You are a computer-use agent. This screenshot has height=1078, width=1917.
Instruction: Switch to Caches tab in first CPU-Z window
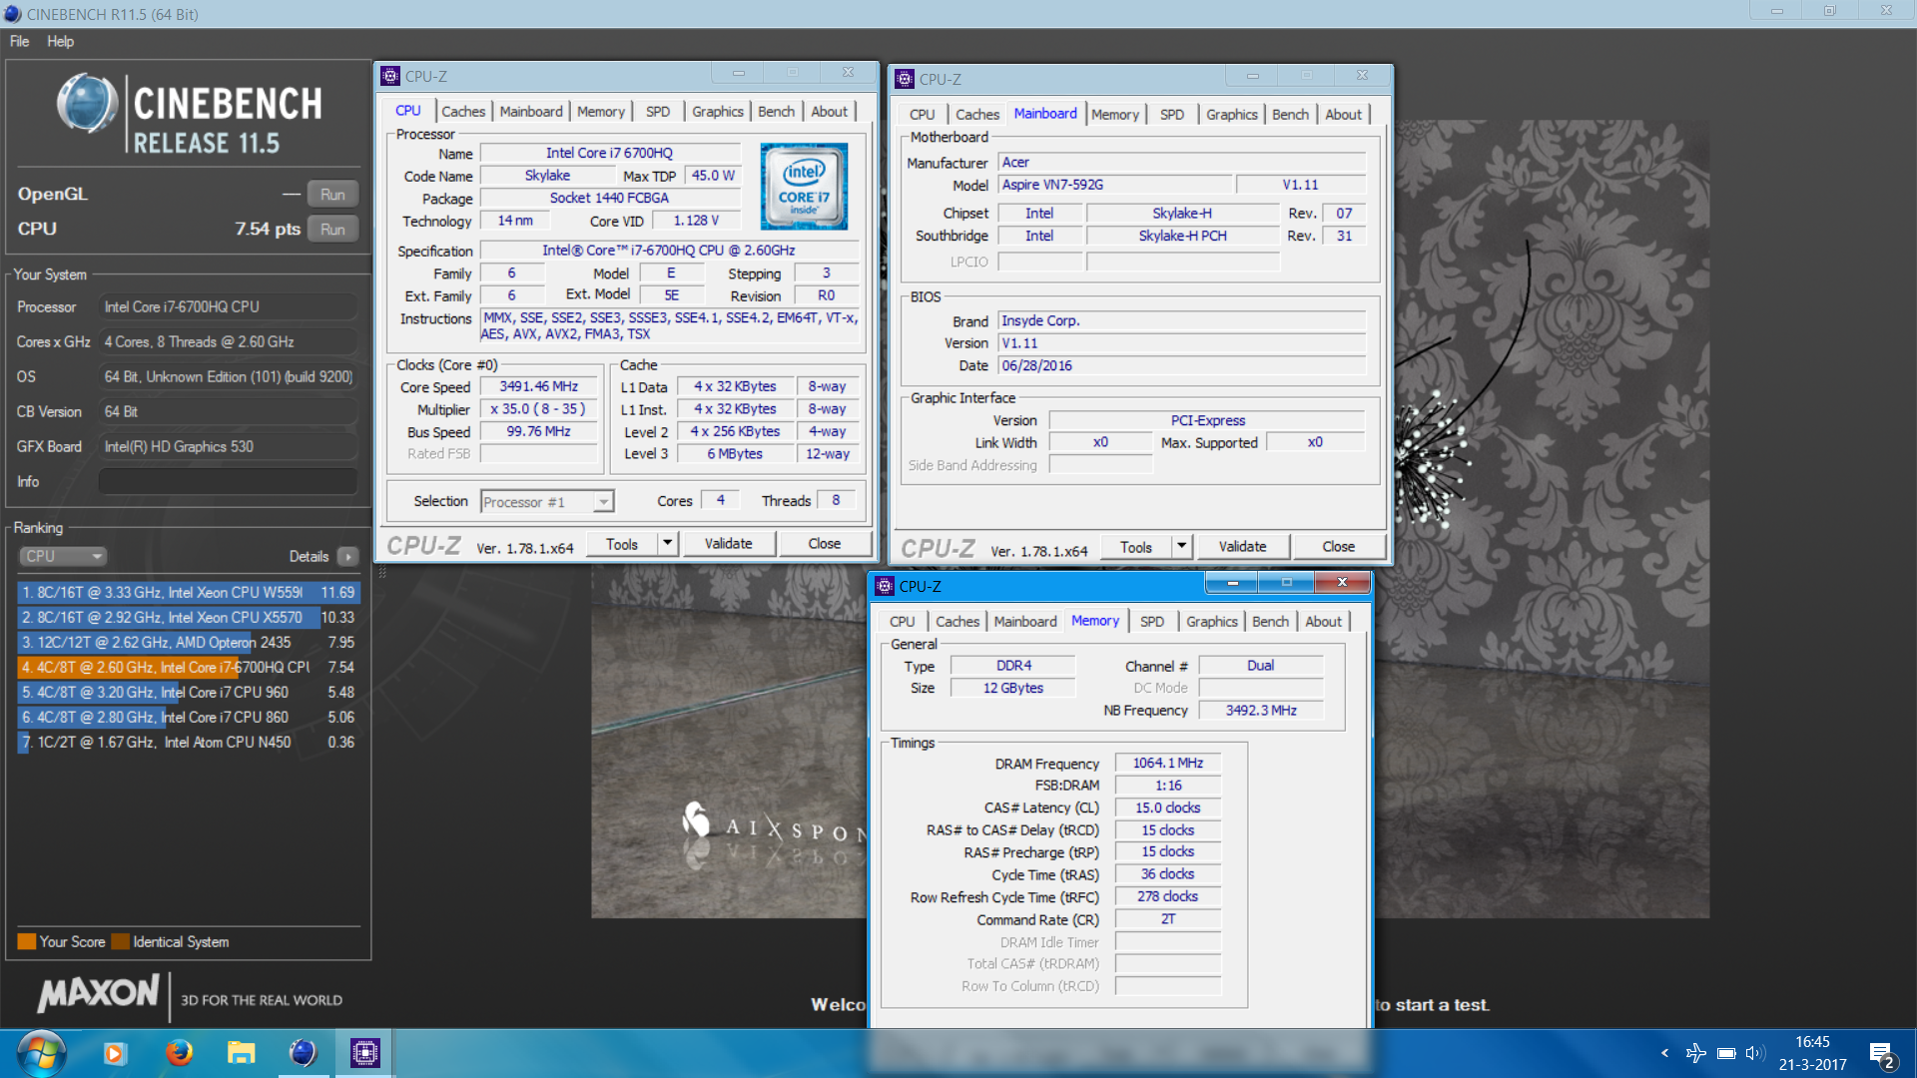(463, 111)
